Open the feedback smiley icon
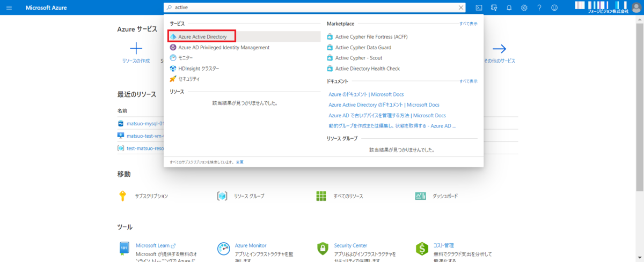The width and height of the screenshot is (644, 262). (x=554, y=8)
